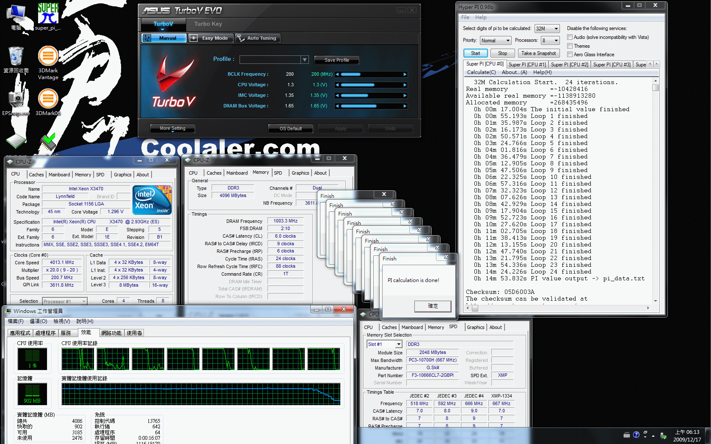
Task: Click the blue help tray icon
Action: click(636, 435)
